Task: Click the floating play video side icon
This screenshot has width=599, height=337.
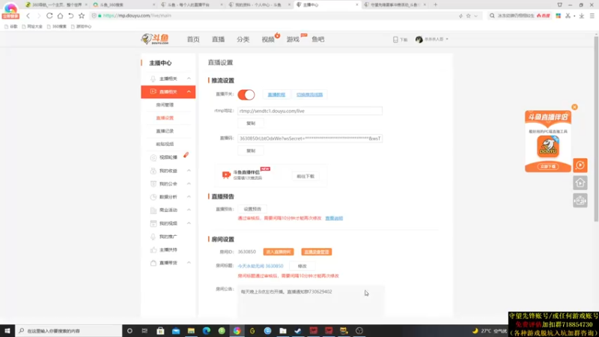Action: (x=580, y=165)
